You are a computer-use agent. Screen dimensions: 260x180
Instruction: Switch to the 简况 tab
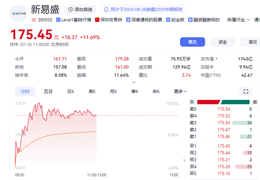tap(253, 42)
